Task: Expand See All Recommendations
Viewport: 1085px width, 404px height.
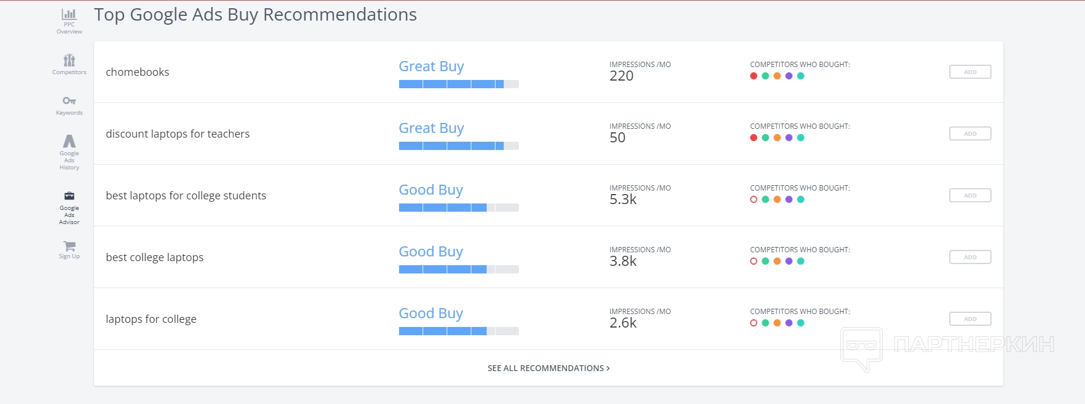Action: click(x=548, y=368)
